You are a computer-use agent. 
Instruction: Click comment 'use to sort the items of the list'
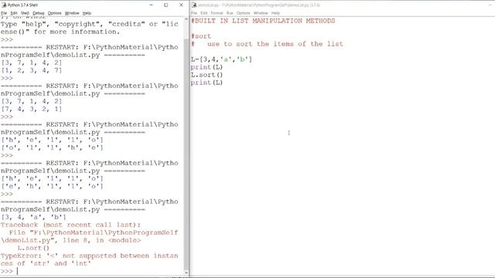point(275,44)
